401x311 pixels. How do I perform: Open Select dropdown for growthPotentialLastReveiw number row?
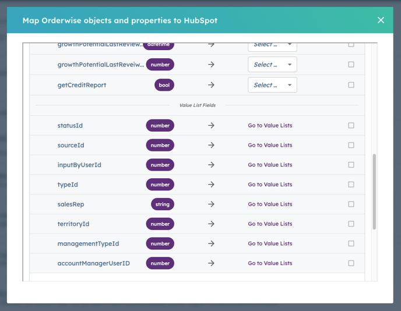click(272, 65)
